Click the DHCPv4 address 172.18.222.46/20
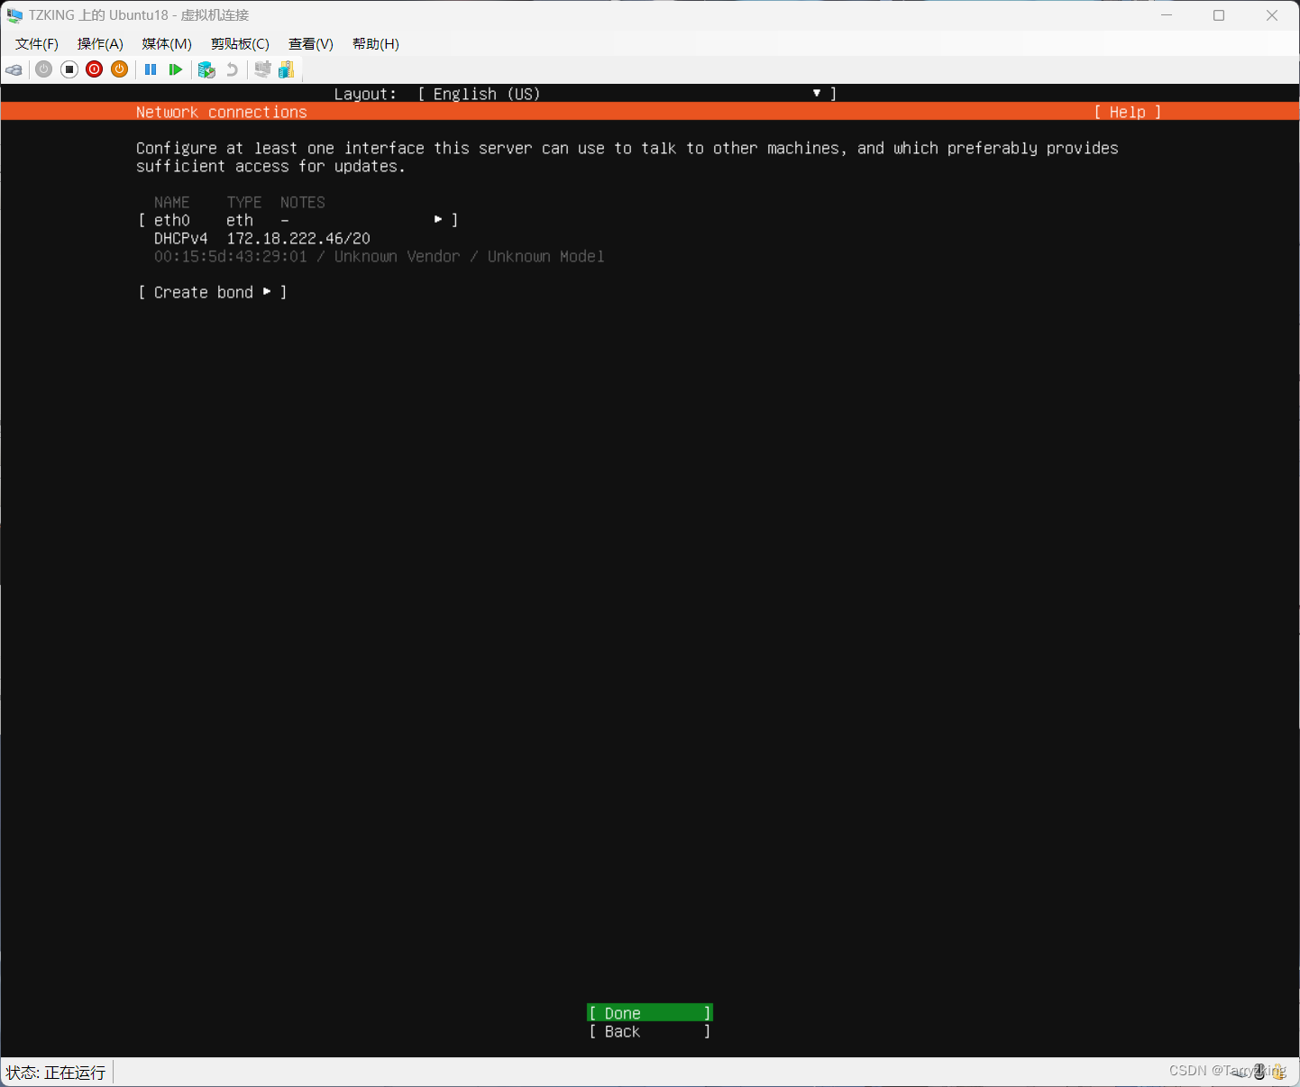Image resolution: width=1300 pixels, height=1087 pixels. click(x=298, y=238)
